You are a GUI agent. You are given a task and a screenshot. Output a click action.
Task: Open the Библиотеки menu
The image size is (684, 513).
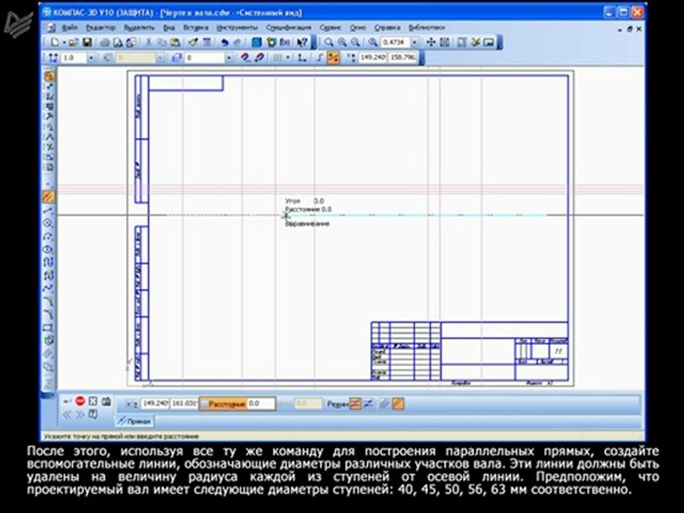427,28
